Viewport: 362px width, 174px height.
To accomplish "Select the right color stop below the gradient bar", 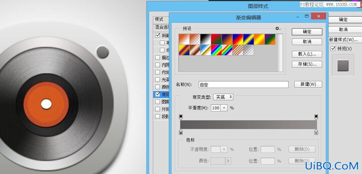I will 316,132.
